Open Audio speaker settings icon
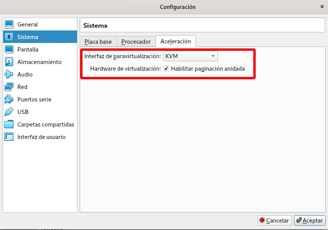 pos(9,75)
